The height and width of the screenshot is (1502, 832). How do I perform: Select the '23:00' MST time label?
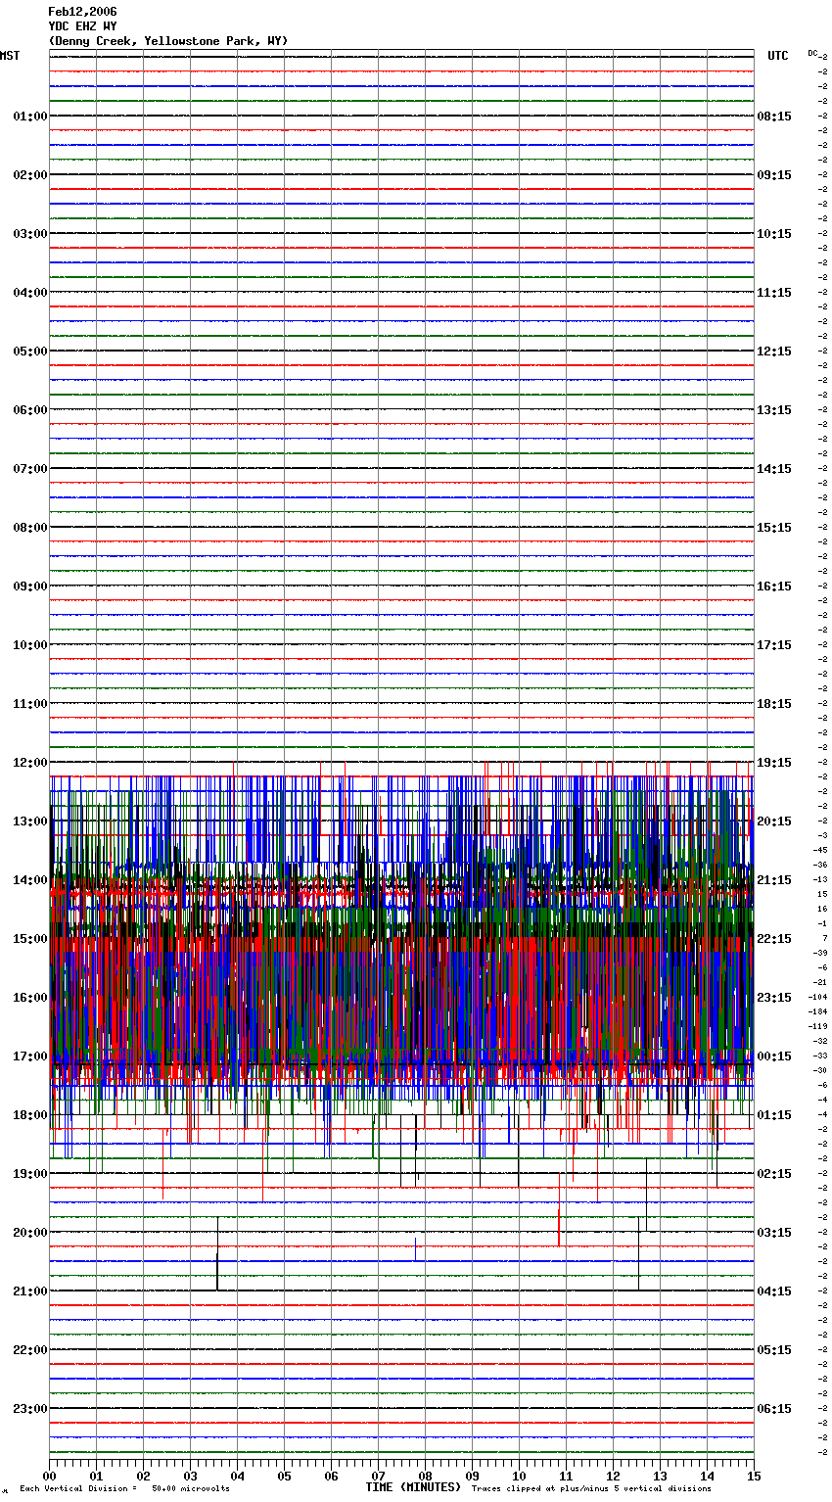point(29,1409)
